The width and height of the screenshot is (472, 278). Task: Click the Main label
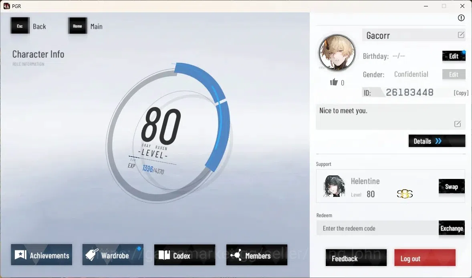[x=96, y=26]
